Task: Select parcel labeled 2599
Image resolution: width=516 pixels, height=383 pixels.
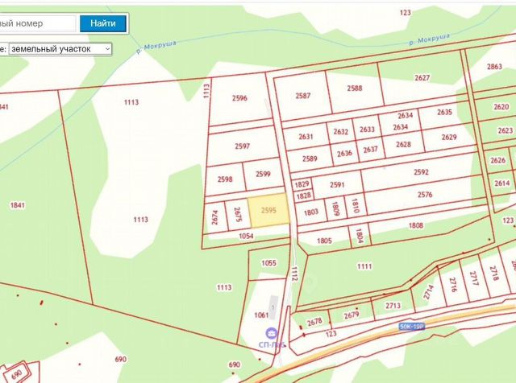Action: point(263,174)
